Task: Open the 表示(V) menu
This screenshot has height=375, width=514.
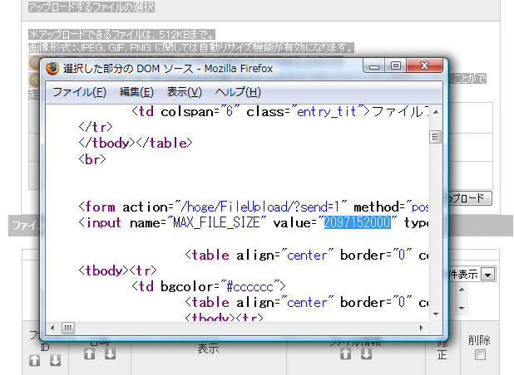Action: pyautogui.click(x=185, y=92)
